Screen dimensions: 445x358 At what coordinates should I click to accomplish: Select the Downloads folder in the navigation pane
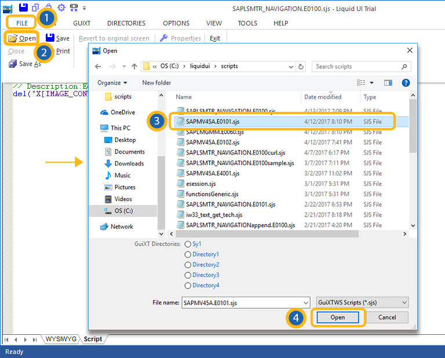coord(128,163)
